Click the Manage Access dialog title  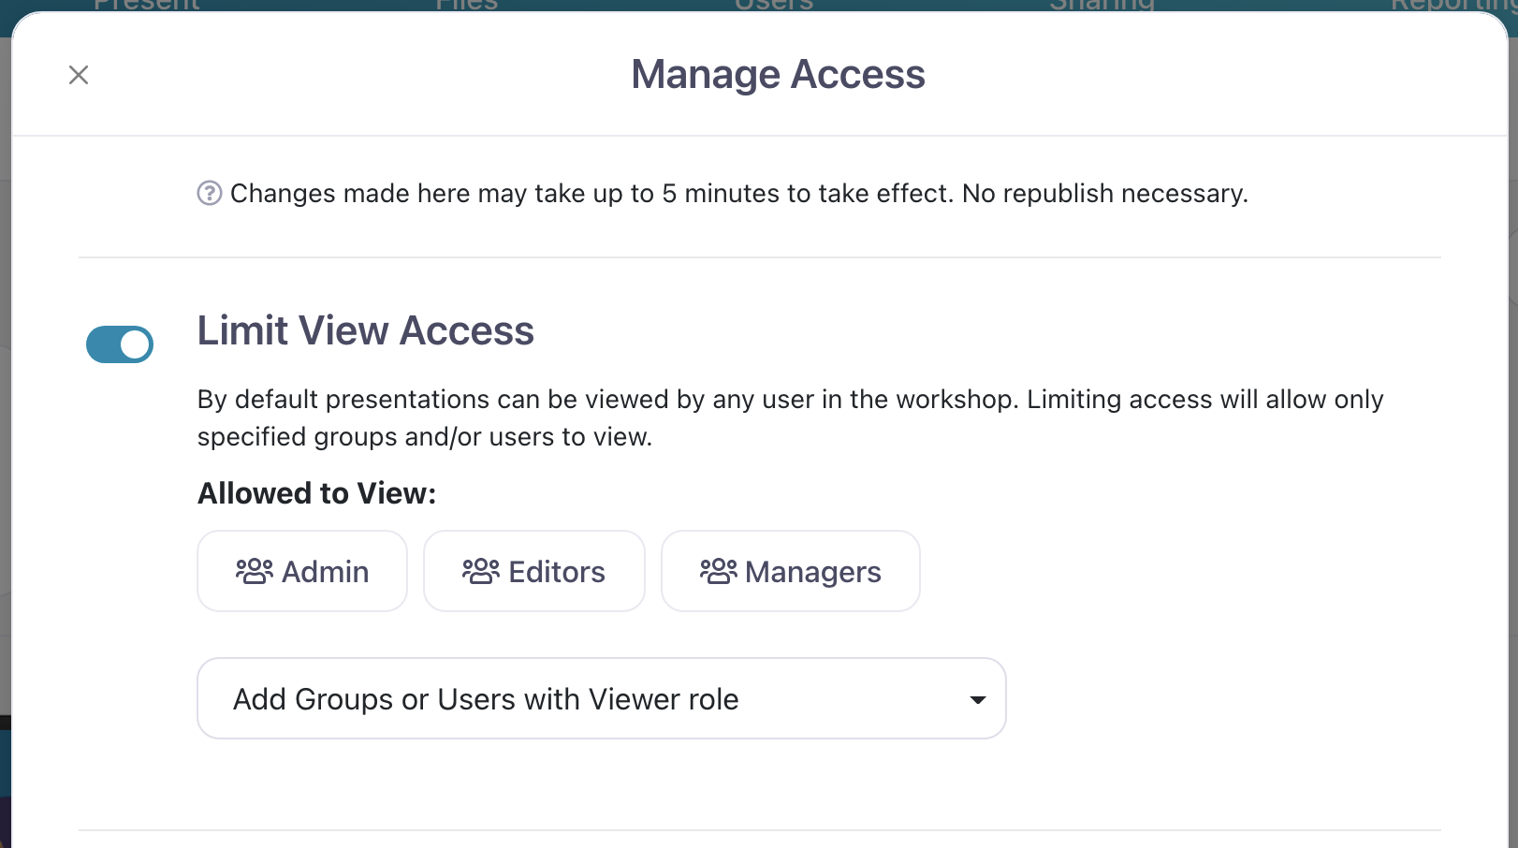coord(778,75)
